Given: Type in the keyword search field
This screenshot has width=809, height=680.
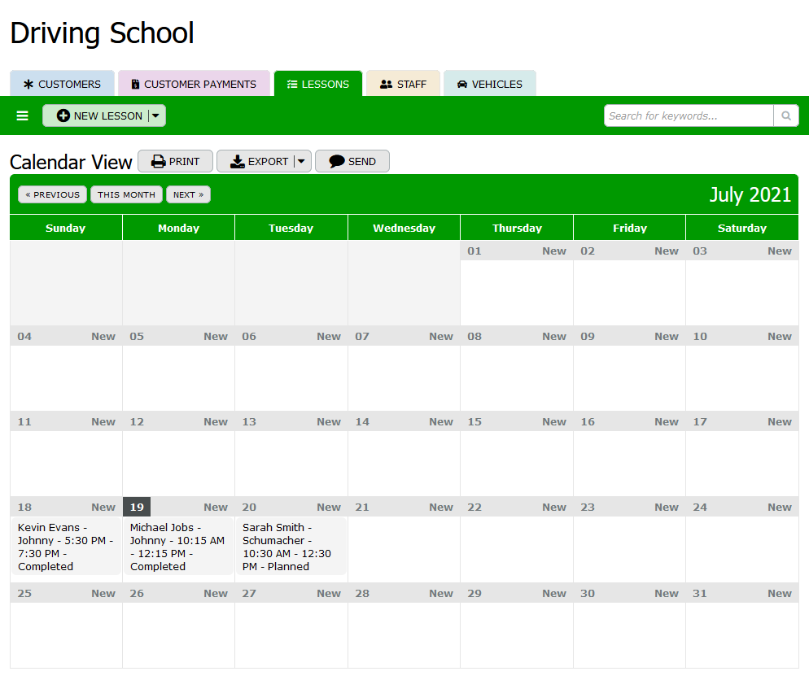Looking at the screenshot, I should point(689,116).
